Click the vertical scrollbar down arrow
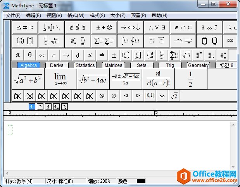 point(233,167)
